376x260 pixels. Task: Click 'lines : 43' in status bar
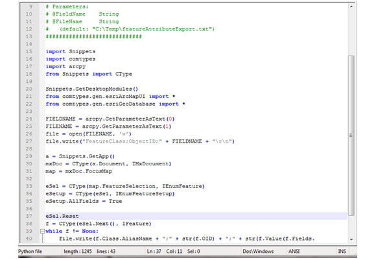click(106, 252)
